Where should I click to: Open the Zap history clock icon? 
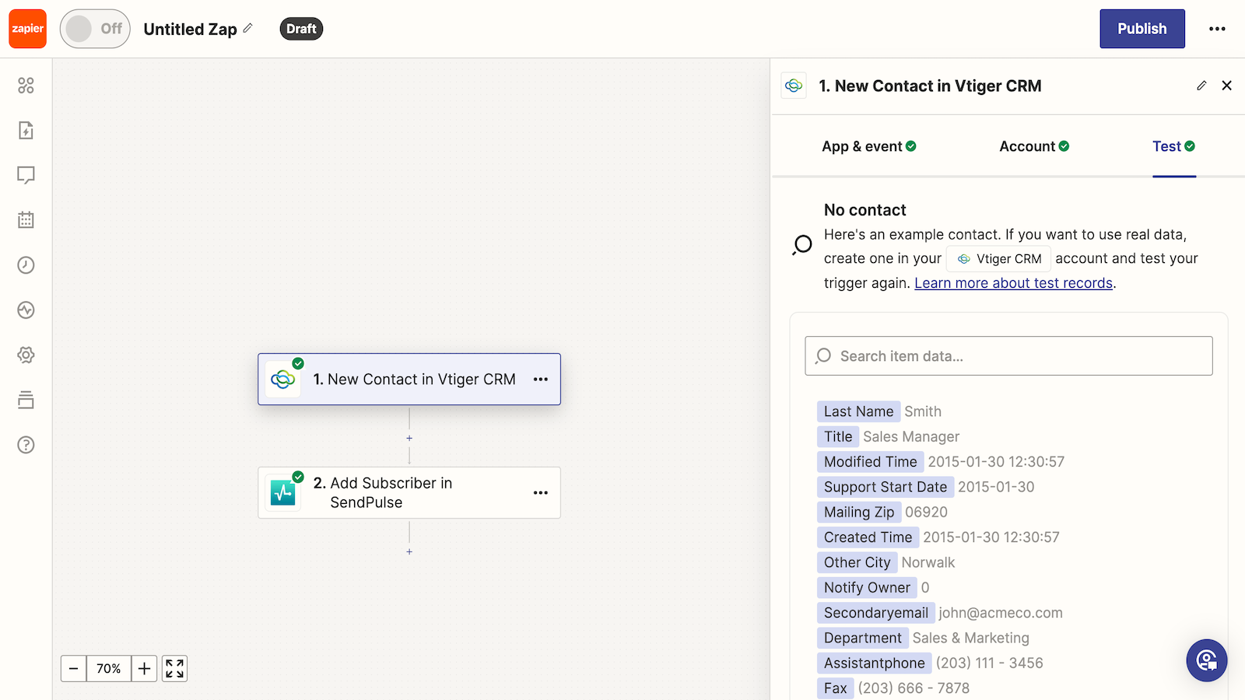coord(26,265)
